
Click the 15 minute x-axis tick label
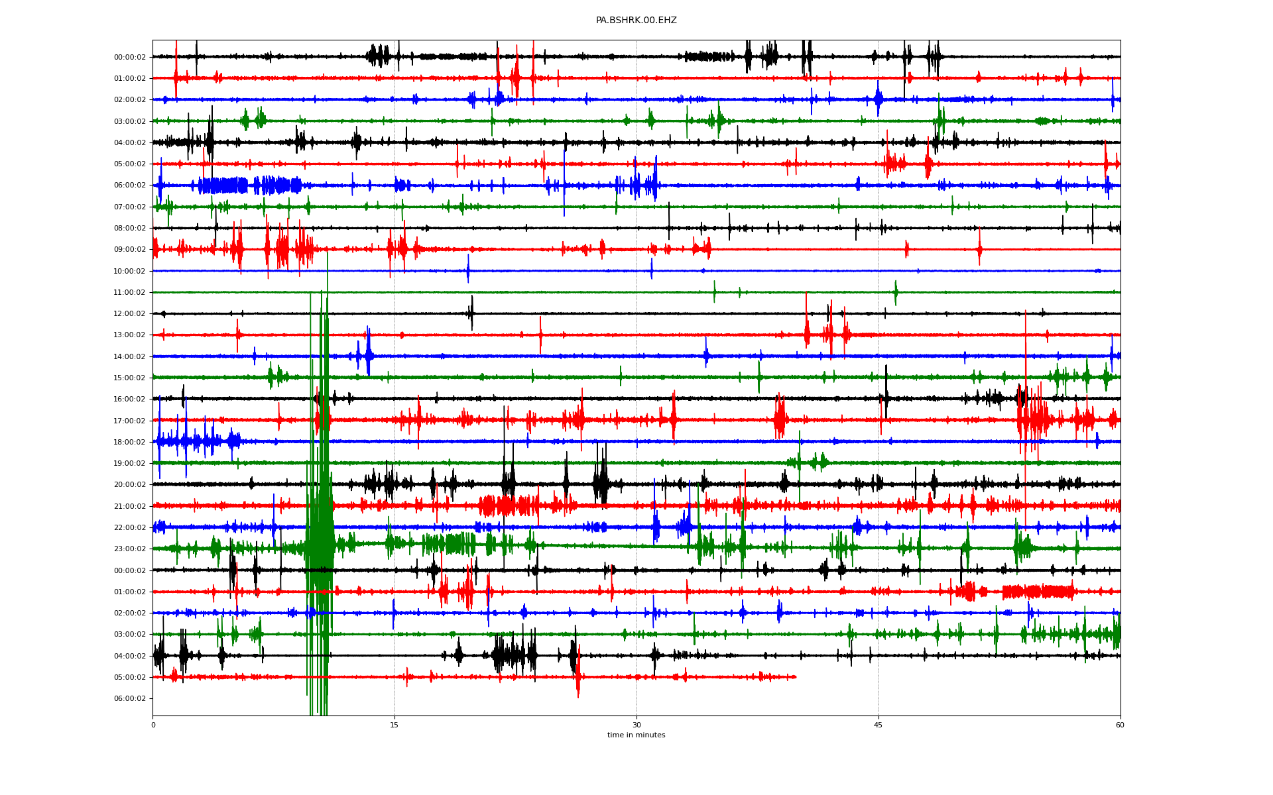[x=394, y=725]
